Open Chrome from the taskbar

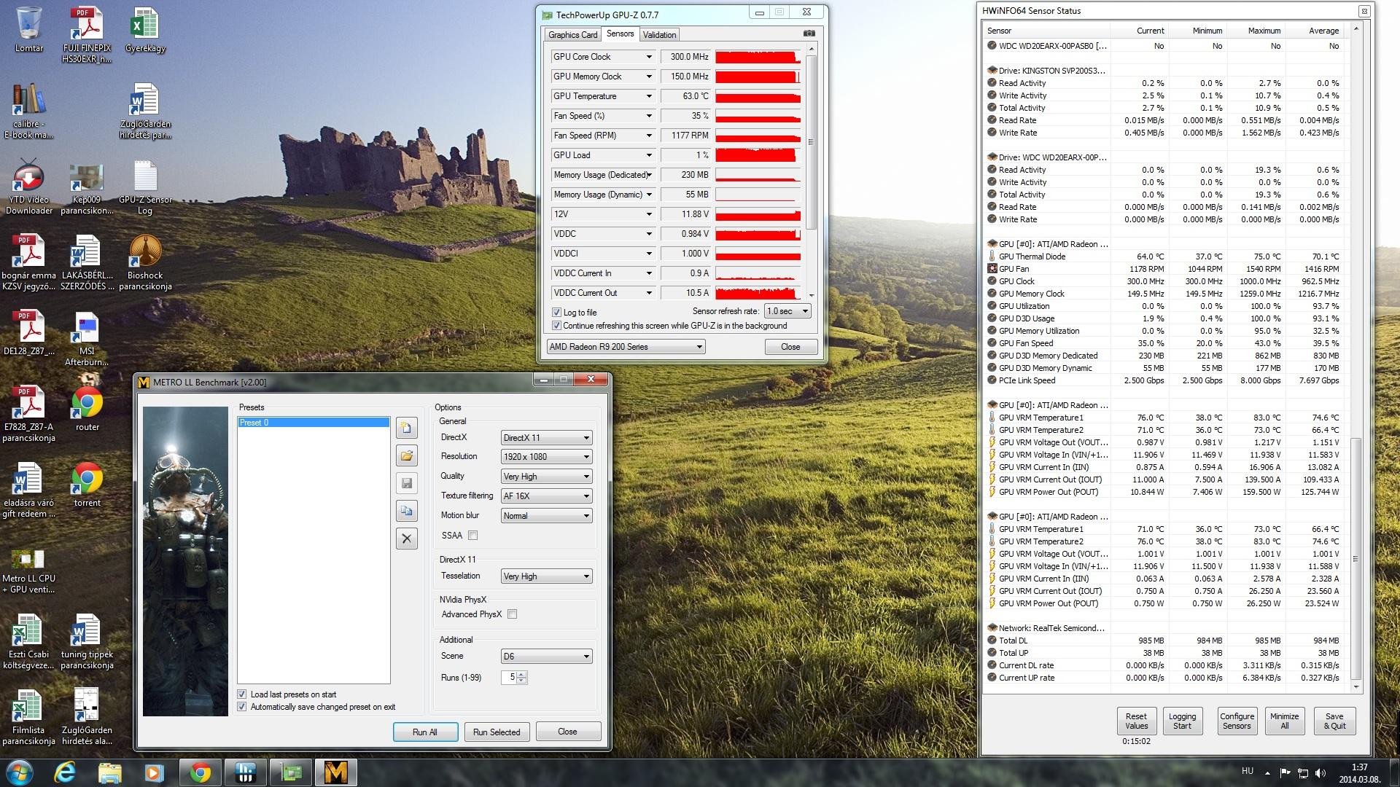(x=200, y=772)
